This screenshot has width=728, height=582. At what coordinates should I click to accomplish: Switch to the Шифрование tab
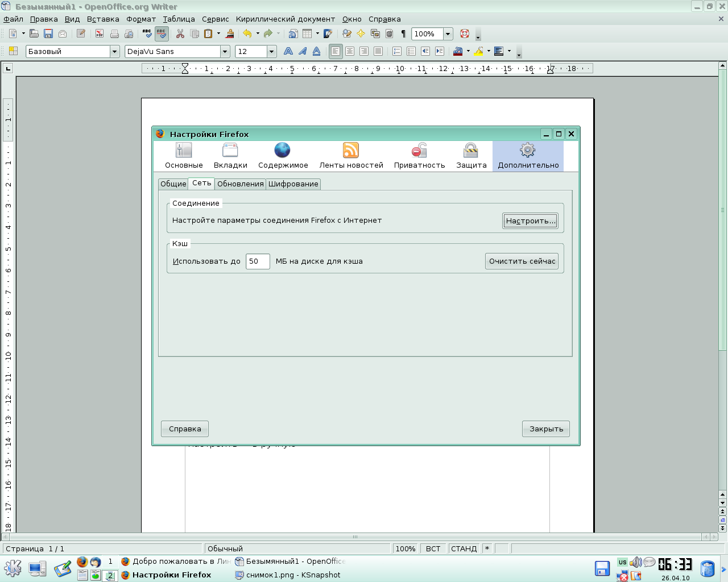pyautogui.click(x=293, y=184)
